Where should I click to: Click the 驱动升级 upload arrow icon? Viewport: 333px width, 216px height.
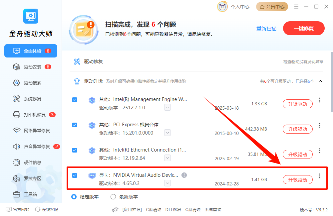pyautogui.click(x=77, y=81)
